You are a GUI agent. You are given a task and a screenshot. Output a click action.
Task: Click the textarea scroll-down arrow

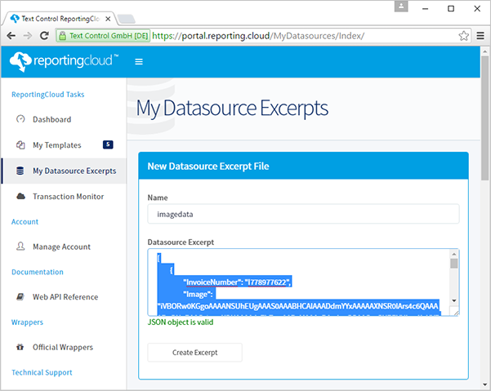pos(454,300)
